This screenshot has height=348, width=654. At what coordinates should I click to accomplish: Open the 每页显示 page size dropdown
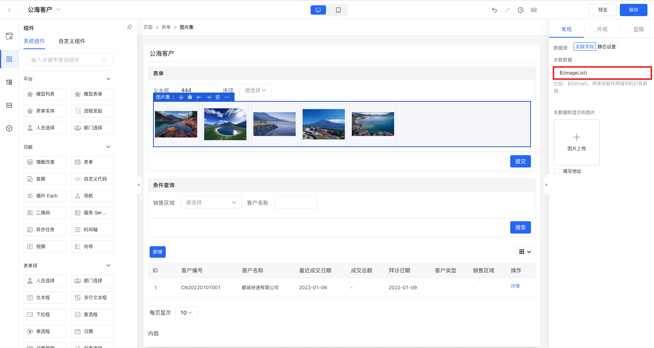[186, 313]
